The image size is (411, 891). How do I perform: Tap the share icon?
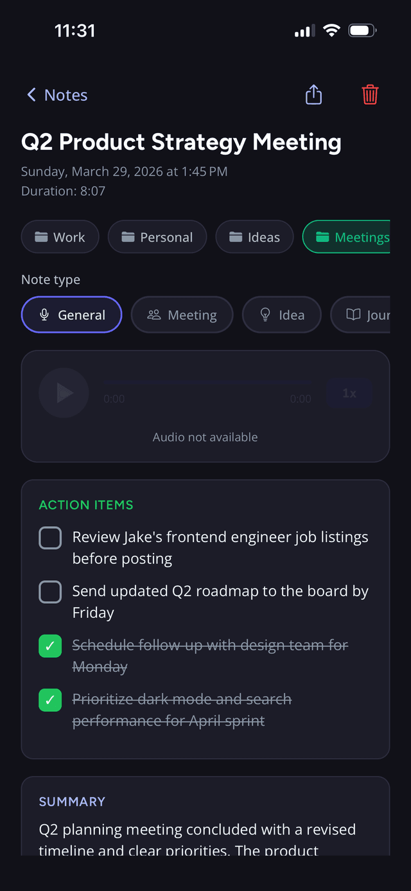[313, 94]
